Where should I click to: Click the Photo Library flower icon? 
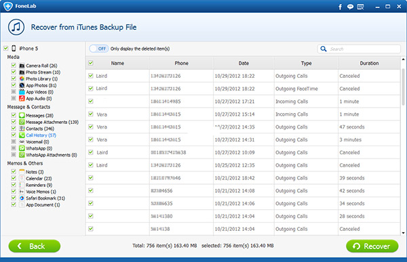(22, 79)
